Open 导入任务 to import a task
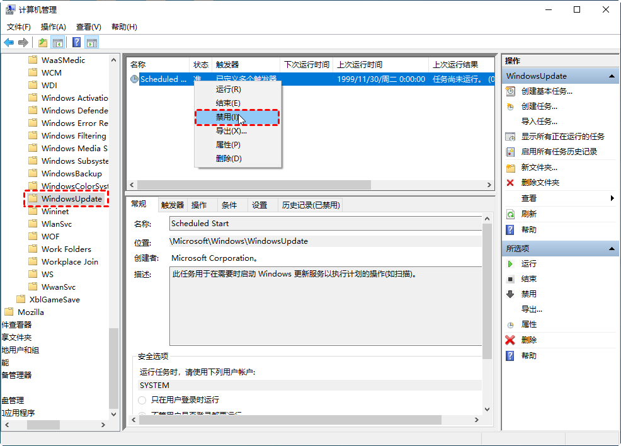Screen dimensions: 621x446 coord(529,121)
